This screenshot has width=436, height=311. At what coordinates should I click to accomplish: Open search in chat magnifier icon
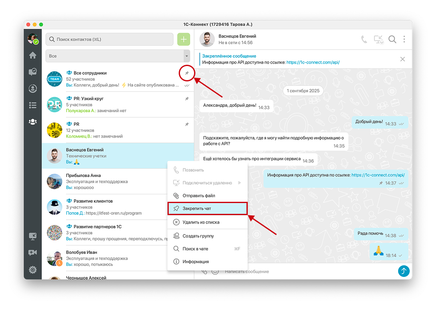tap(392, 39)
